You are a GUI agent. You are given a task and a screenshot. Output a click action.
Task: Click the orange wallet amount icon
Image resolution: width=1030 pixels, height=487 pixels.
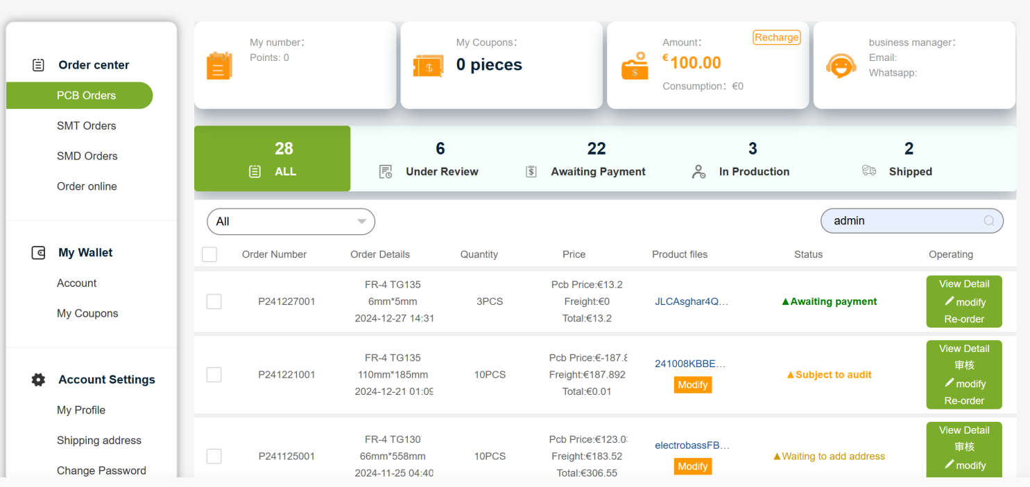635,67
